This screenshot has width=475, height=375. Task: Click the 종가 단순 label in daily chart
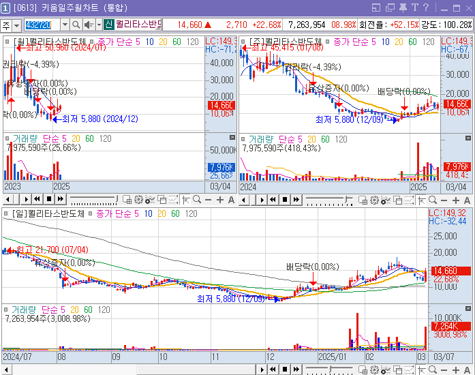[114, 213]
